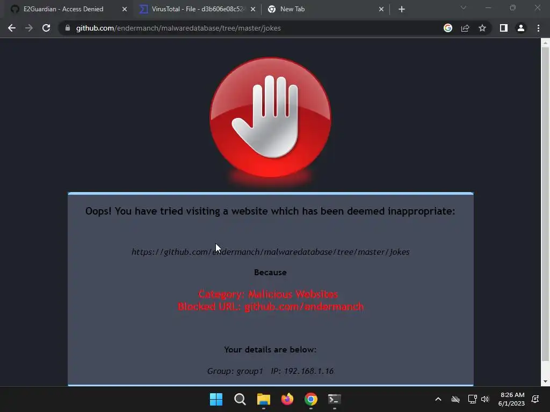
Task: Switch to the VirusTotal File tab
Action: 197,9
